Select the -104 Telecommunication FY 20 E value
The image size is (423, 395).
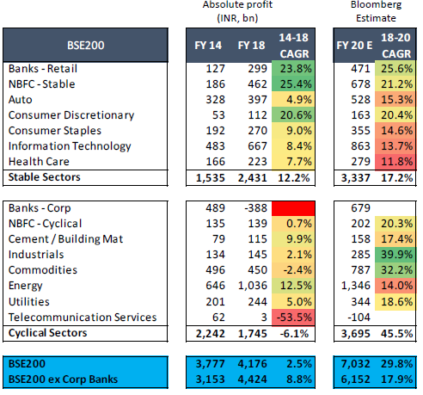[x=359, y=318]
